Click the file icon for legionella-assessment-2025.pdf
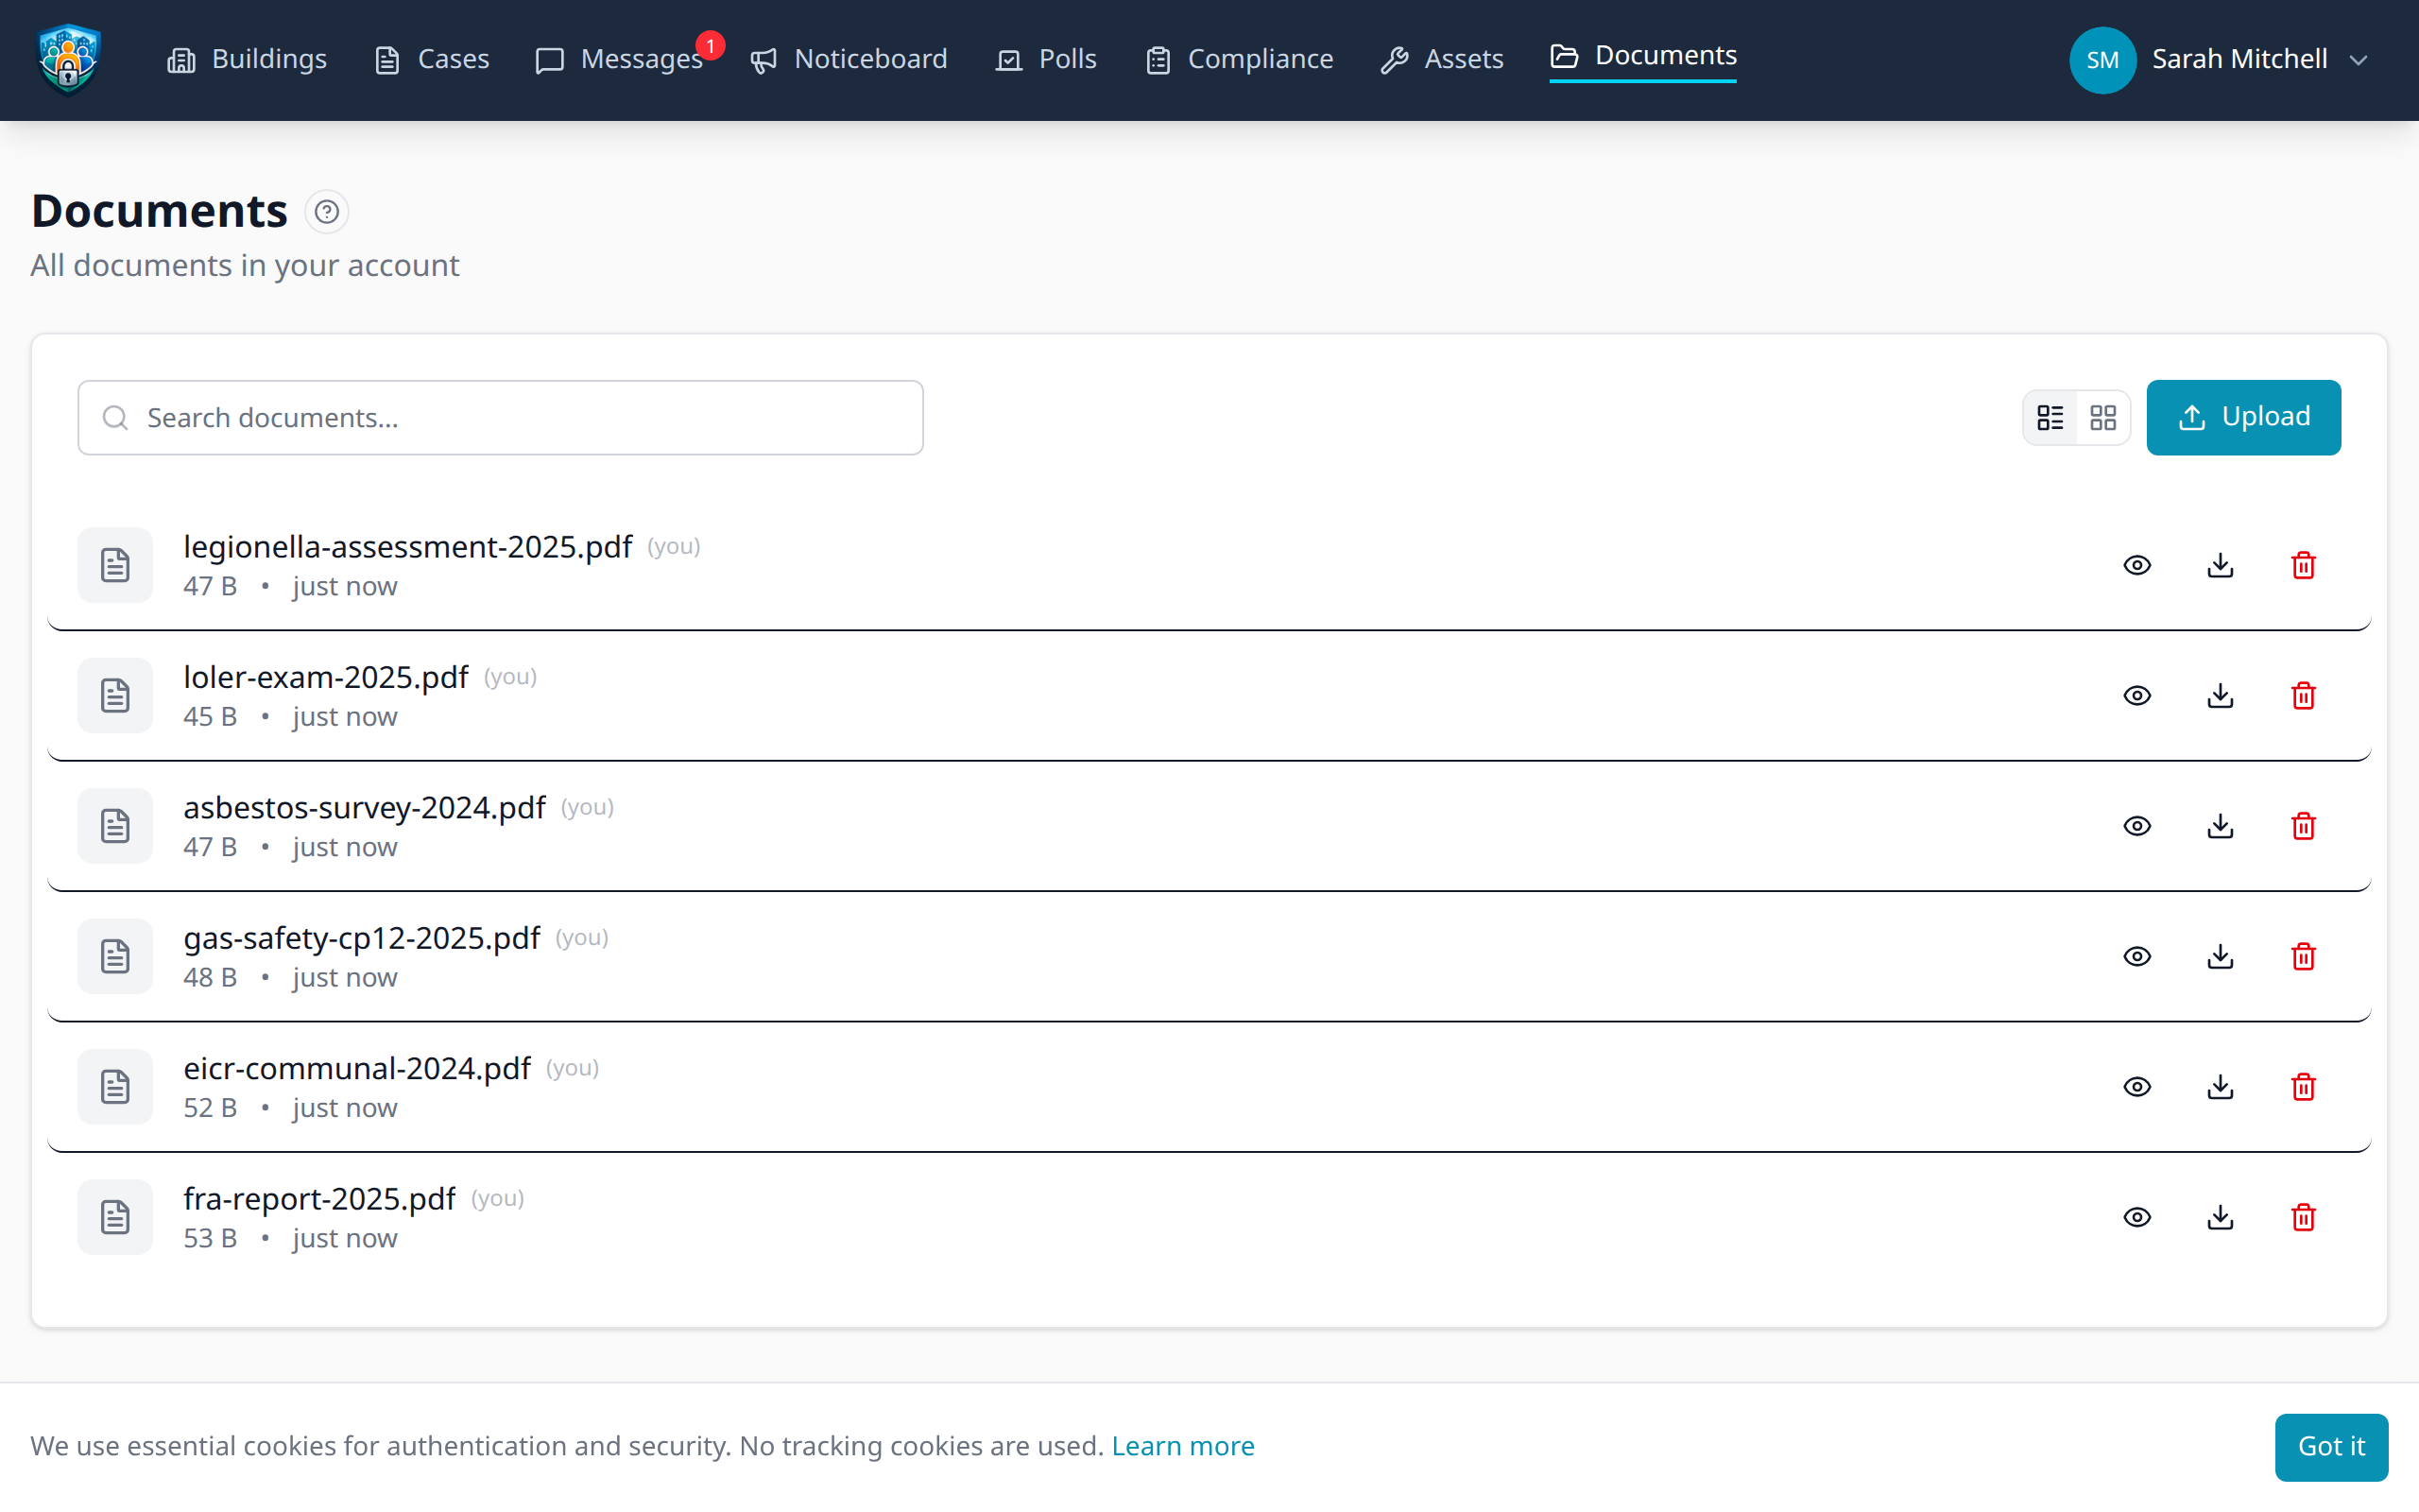Image resolution: width=2419 pixels, height=1512 pixels. pos(115,565)
